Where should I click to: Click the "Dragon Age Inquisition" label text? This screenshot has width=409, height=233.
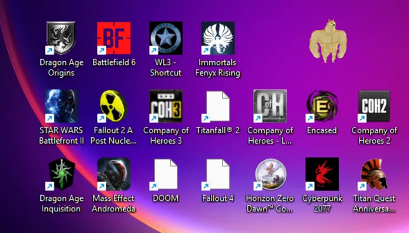point(61,204)
